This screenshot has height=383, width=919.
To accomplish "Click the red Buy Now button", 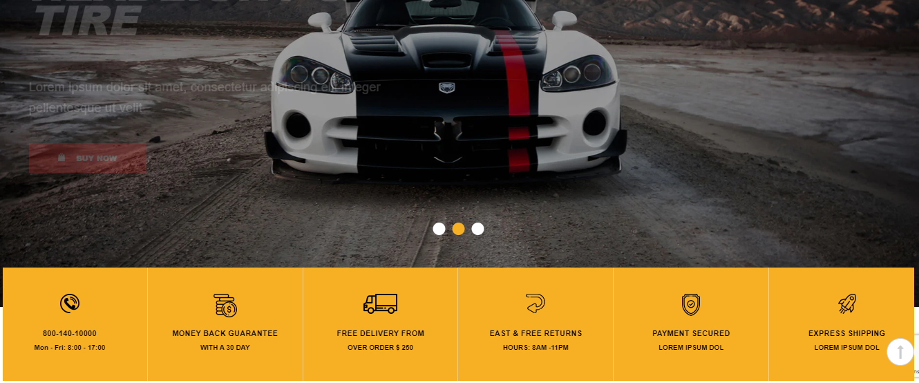I will point(88,158).
